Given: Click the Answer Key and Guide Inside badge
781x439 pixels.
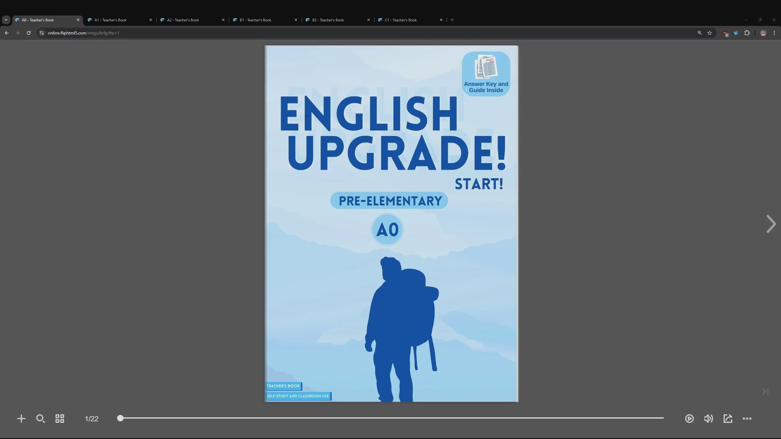Looking at the screenshot, I should pos(486,74).
